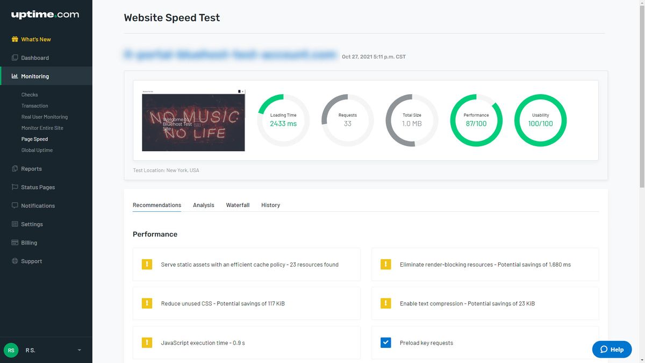
Task: Switch to the History tab
Action: tap(270, 205)
